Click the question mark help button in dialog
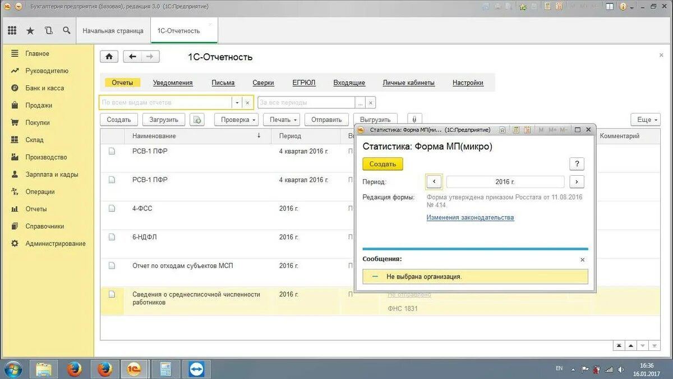Viewport: 673px width, 379px height. pos(577,164)
